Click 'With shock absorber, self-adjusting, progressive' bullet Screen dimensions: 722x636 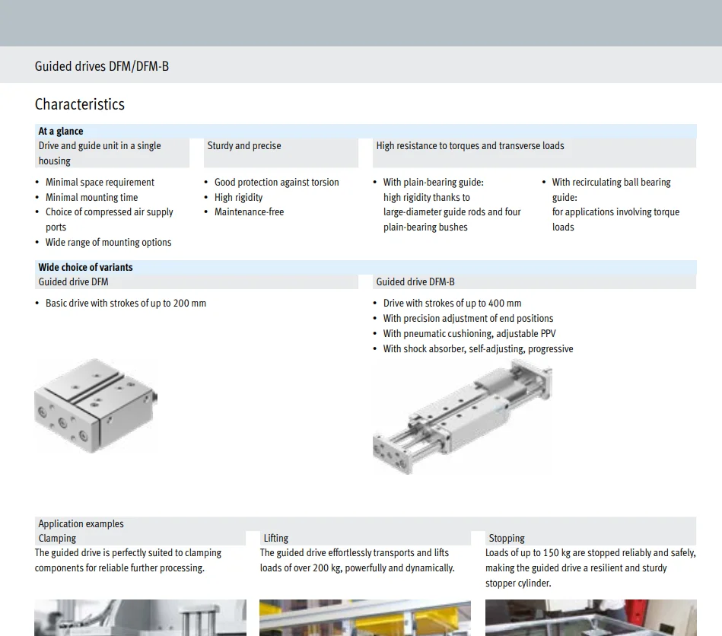(478, 348)
